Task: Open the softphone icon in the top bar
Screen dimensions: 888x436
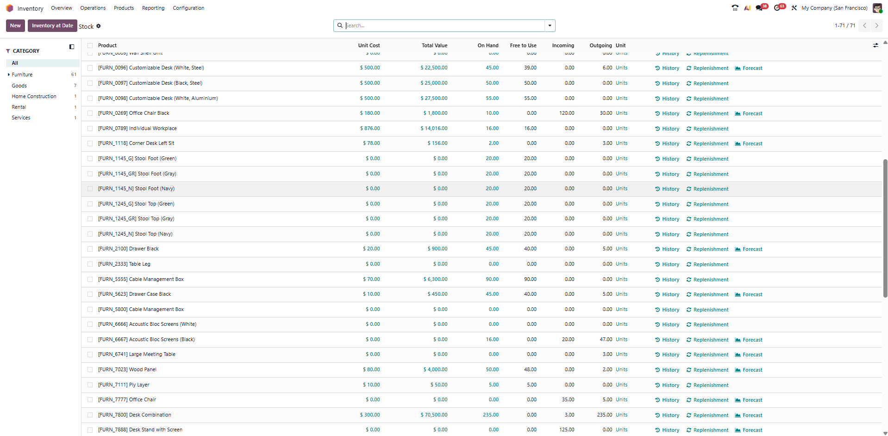Action: pyautogui.click(x=735, y=8)
